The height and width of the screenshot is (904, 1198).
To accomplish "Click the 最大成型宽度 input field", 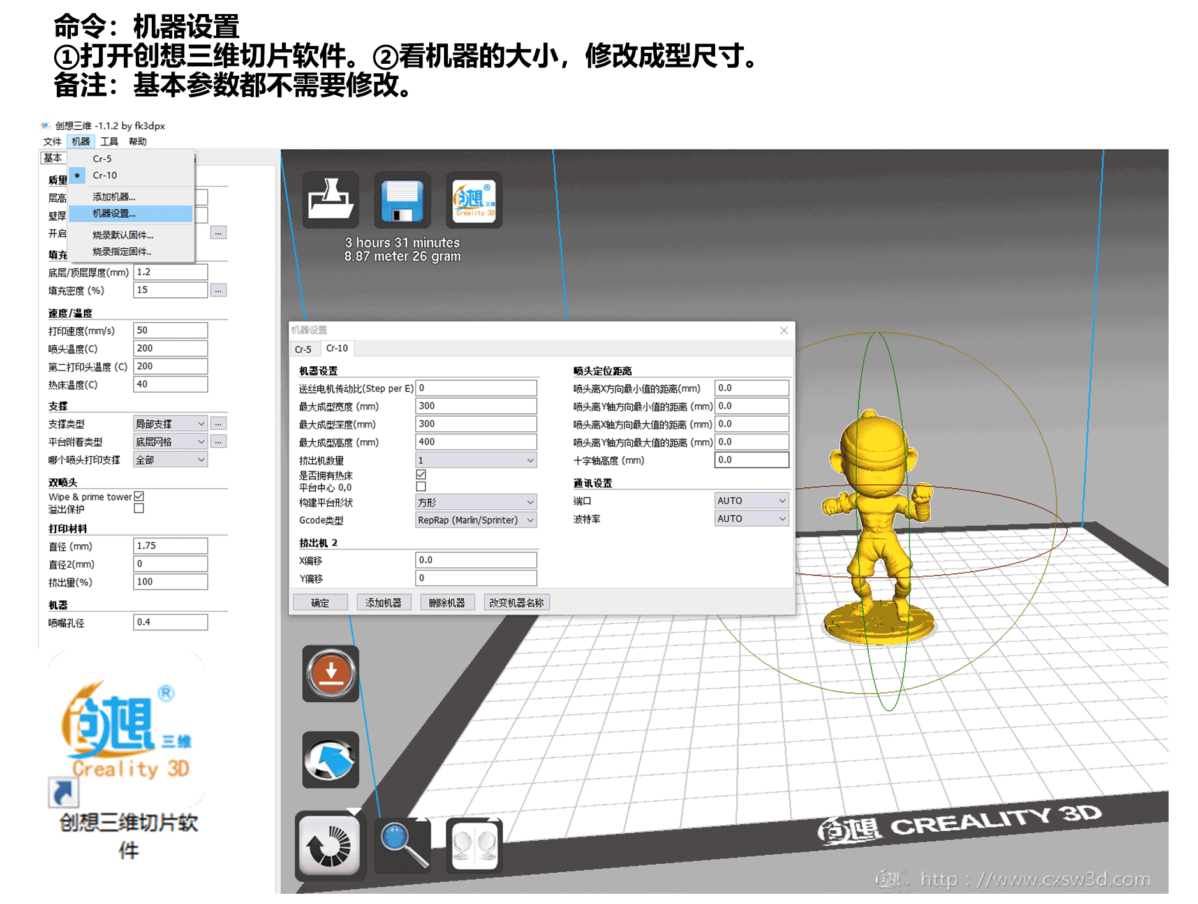I will tap(476, 406).
